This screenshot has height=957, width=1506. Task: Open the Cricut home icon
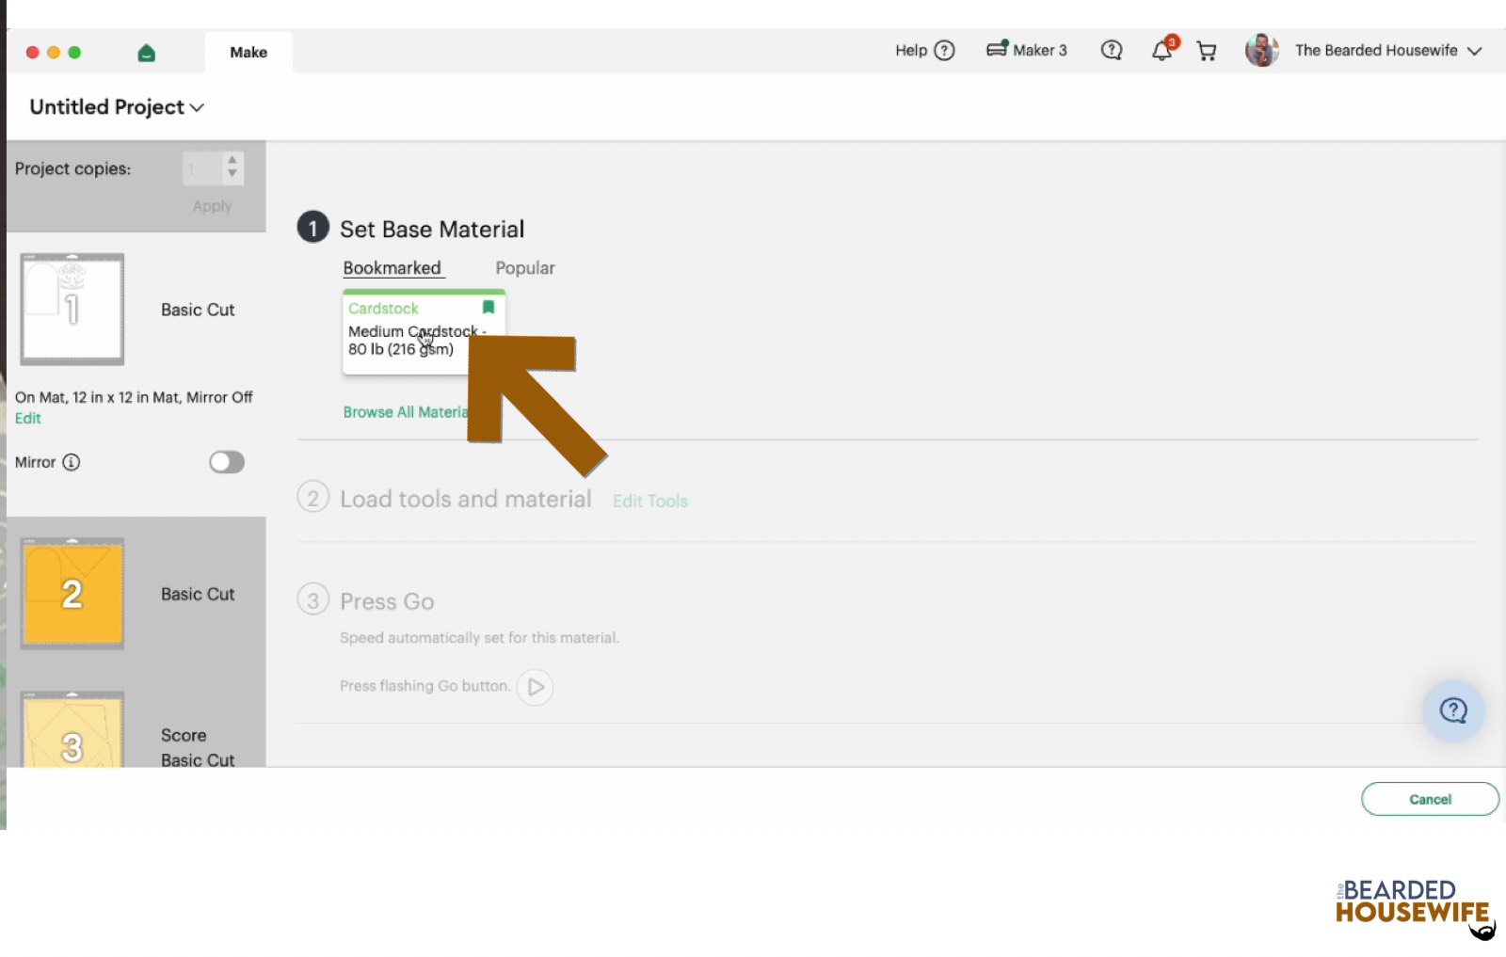pos(146,53)
